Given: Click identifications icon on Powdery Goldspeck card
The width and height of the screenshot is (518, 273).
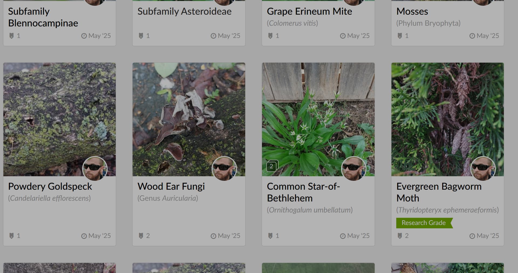Looking at the screenshot, I should point(11,236).
